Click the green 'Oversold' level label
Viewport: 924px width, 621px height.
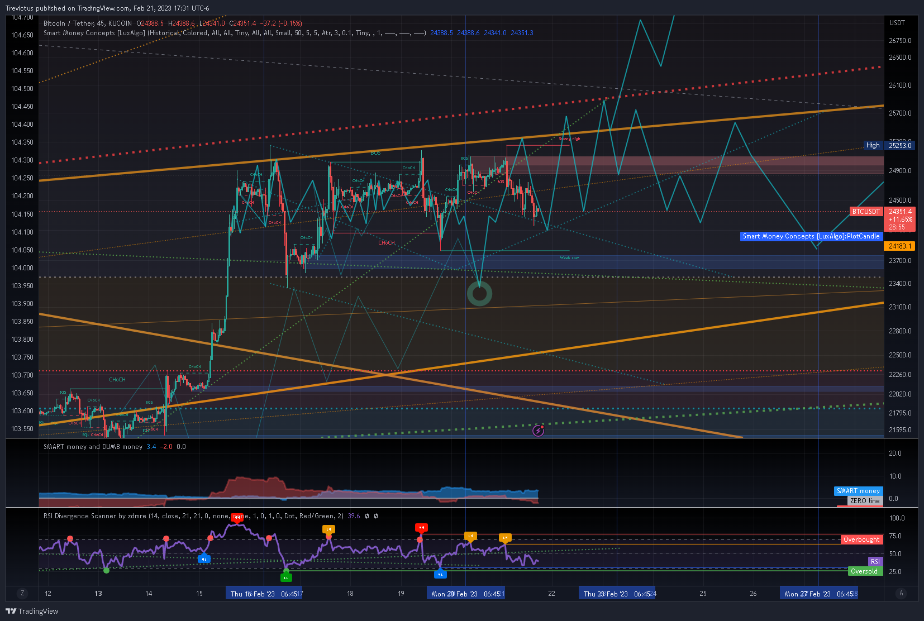pos(864,571)
